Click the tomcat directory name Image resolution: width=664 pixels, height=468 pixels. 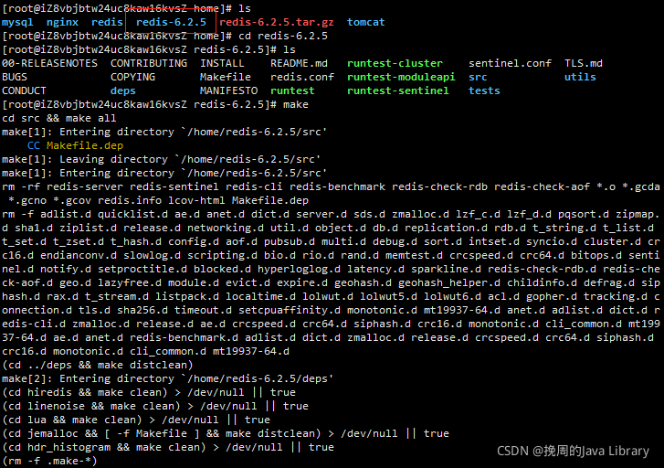point(366,22)
